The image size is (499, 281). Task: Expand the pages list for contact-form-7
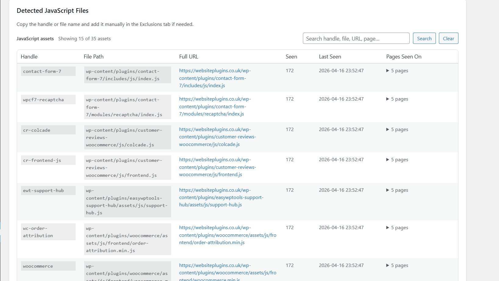pyautogui.click(x=397, y=70)
